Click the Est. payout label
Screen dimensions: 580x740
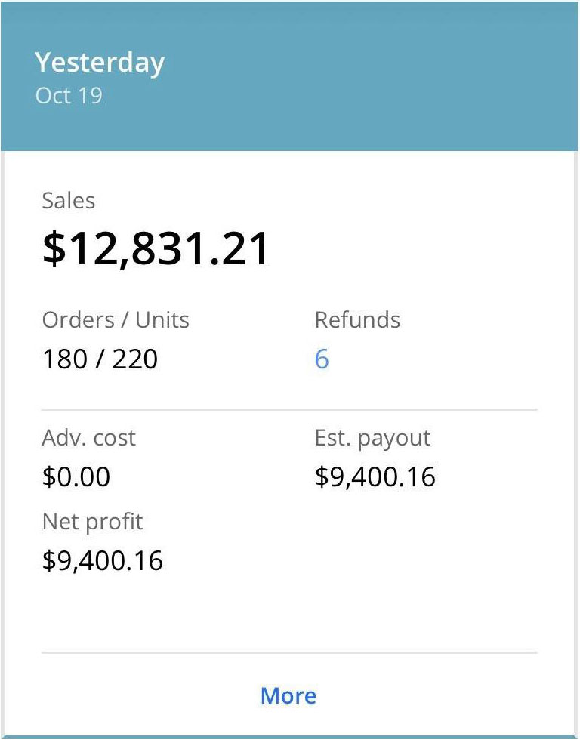coord(373,438)
